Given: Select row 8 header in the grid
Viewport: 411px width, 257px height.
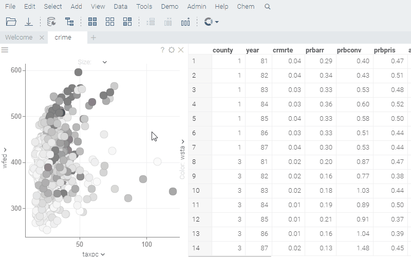Looking at the screenshot, I should tap(200, 162).
